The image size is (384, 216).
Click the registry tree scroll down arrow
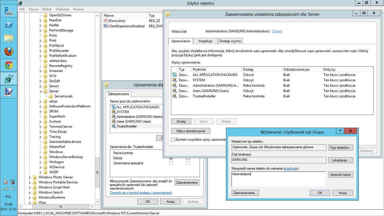click(97, 202)
